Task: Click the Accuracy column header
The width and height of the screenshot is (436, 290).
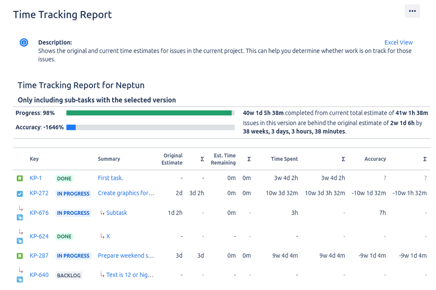Action: pos(375,159)
